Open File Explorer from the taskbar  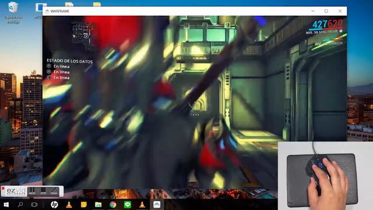pos(98,205)
